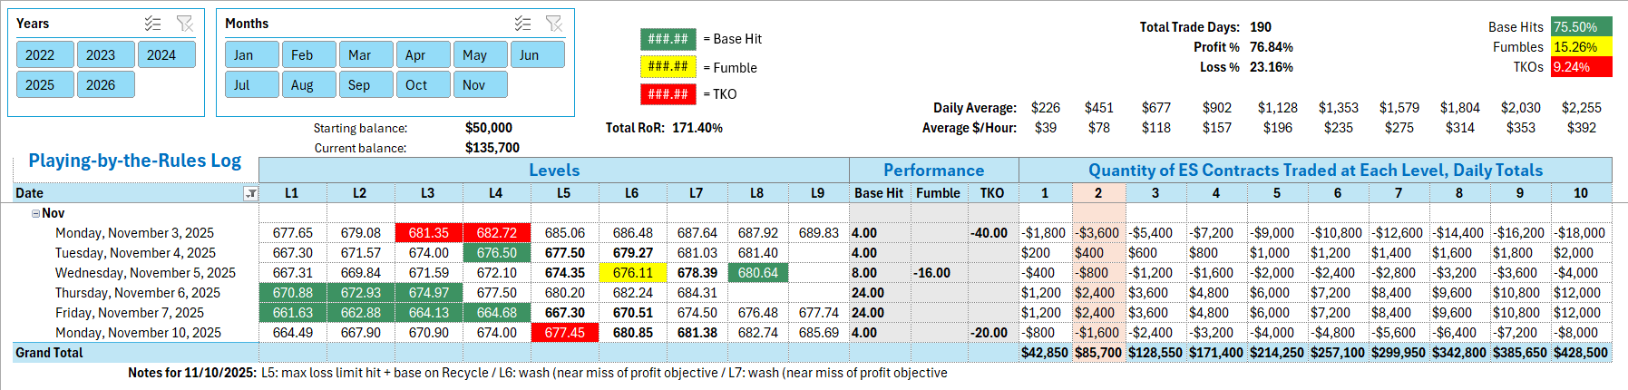Select the Performance header band

[x=933, y=171]
